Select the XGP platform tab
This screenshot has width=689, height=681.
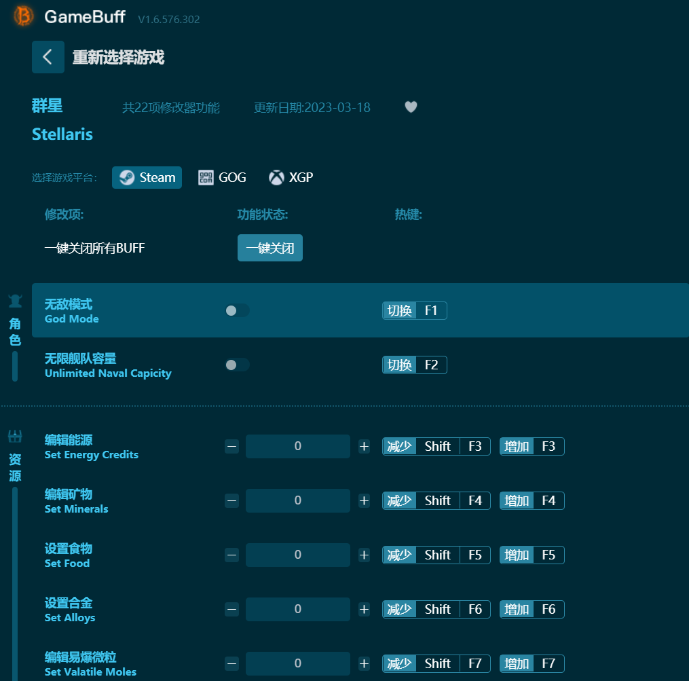click(x=291, y=178)
